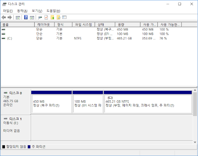This screenshot has width=198, height=156.
Task: Click the disk pane scroll up arrow
Action: 195,90
